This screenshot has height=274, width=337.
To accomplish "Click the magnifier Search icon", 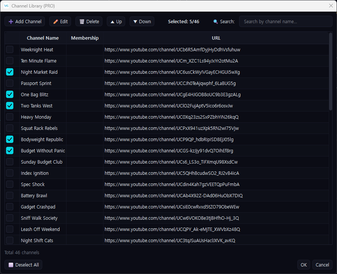I will point(215,22).
